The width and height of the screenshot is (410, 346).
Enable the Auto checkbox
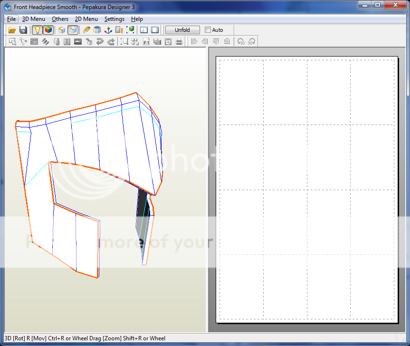[x=208, y=30]
